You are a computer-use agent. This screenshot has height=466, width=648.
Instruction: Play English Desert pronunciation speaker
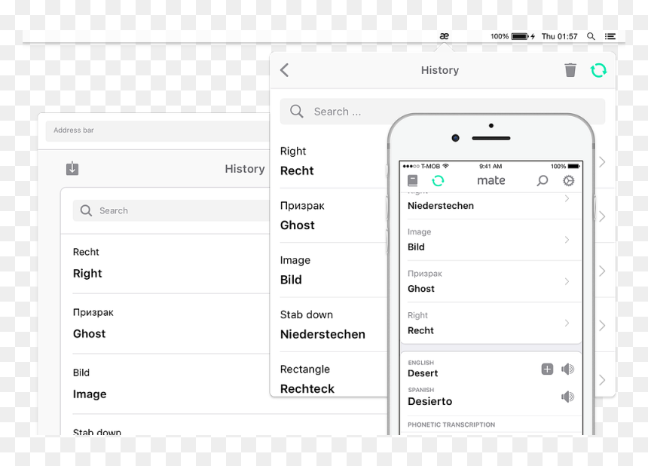coord(568,369)
